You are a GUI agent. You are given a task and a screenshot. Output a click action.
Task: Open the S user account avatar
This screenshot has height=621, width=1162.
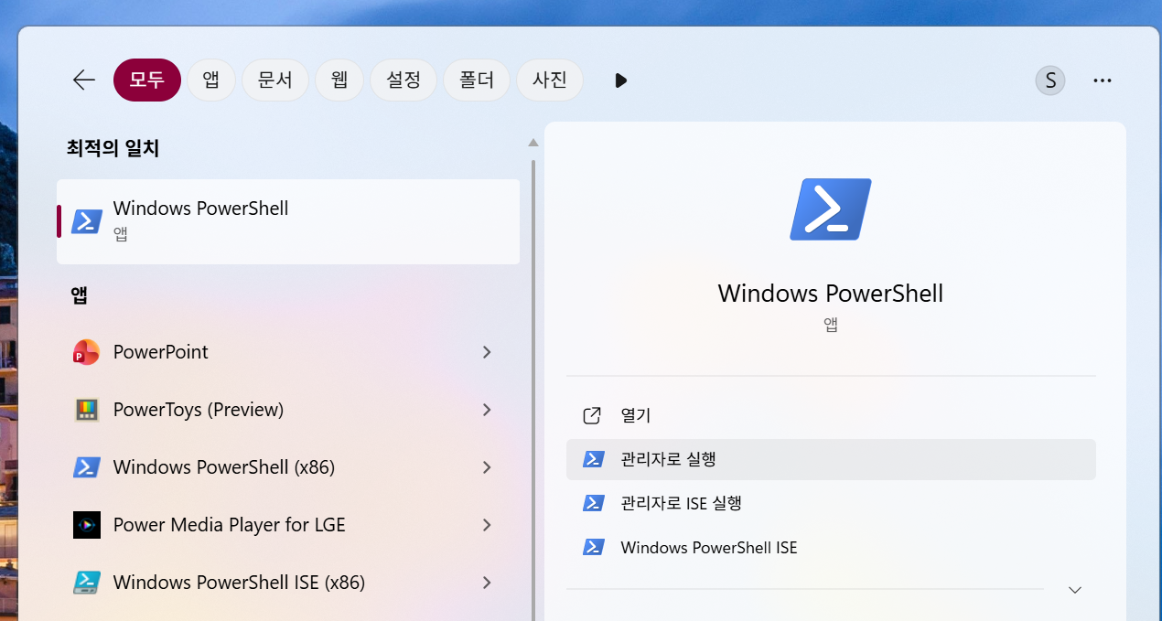(x=1050, y=80)
